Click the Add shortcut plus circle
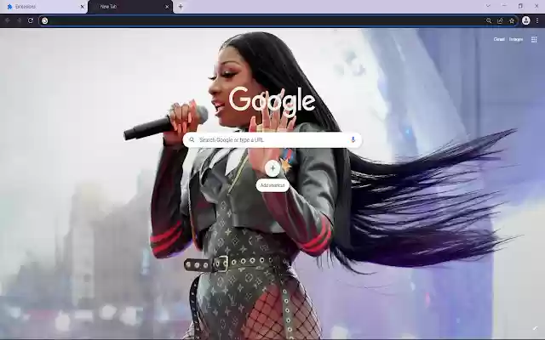 (272, 168)
